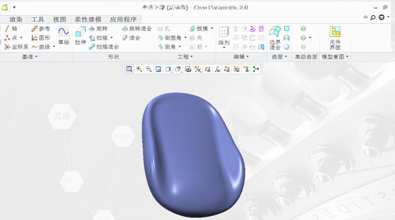Click the Freestyle sphere icon
395x220 pixels.
(287, 47)
